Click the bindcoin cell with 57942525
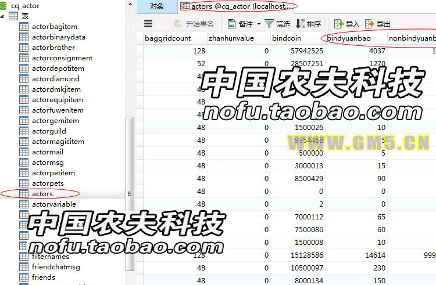The width and height of the screenshot is (436, 285). point(297,51)
